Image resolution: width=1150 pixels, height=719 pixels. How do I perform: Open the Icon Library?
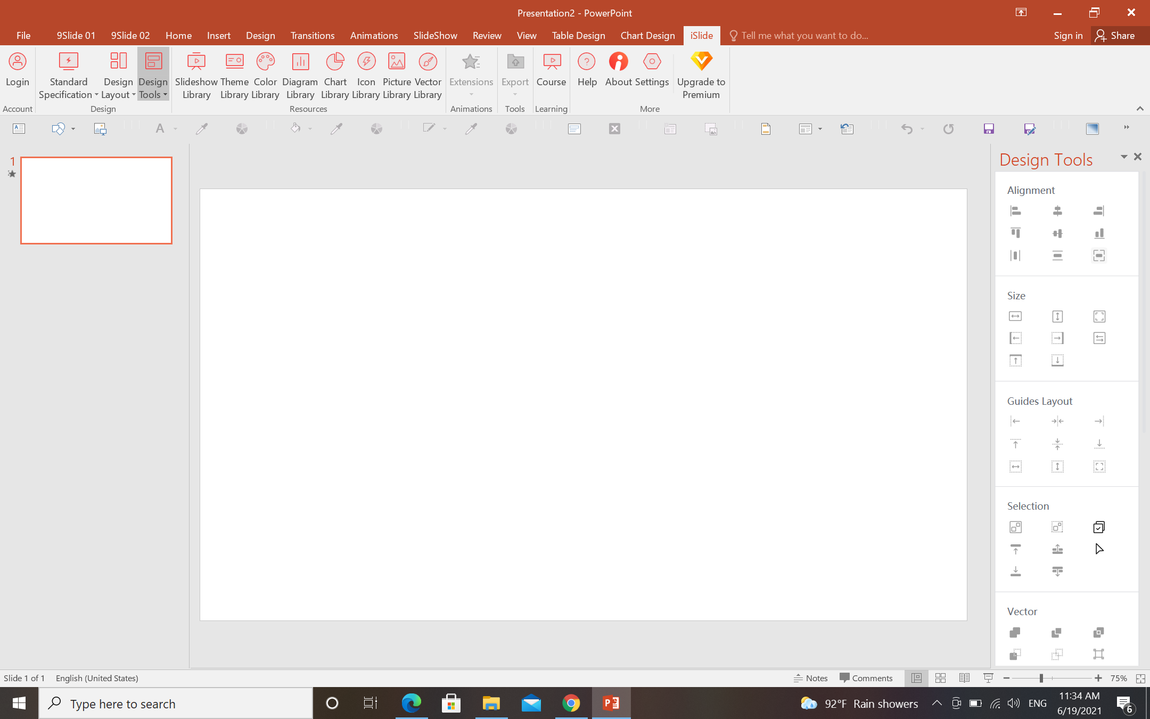(x=366, y=76)
